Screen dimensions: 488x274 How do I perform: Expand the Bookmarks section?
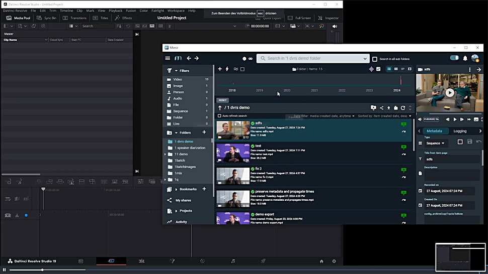176,189
